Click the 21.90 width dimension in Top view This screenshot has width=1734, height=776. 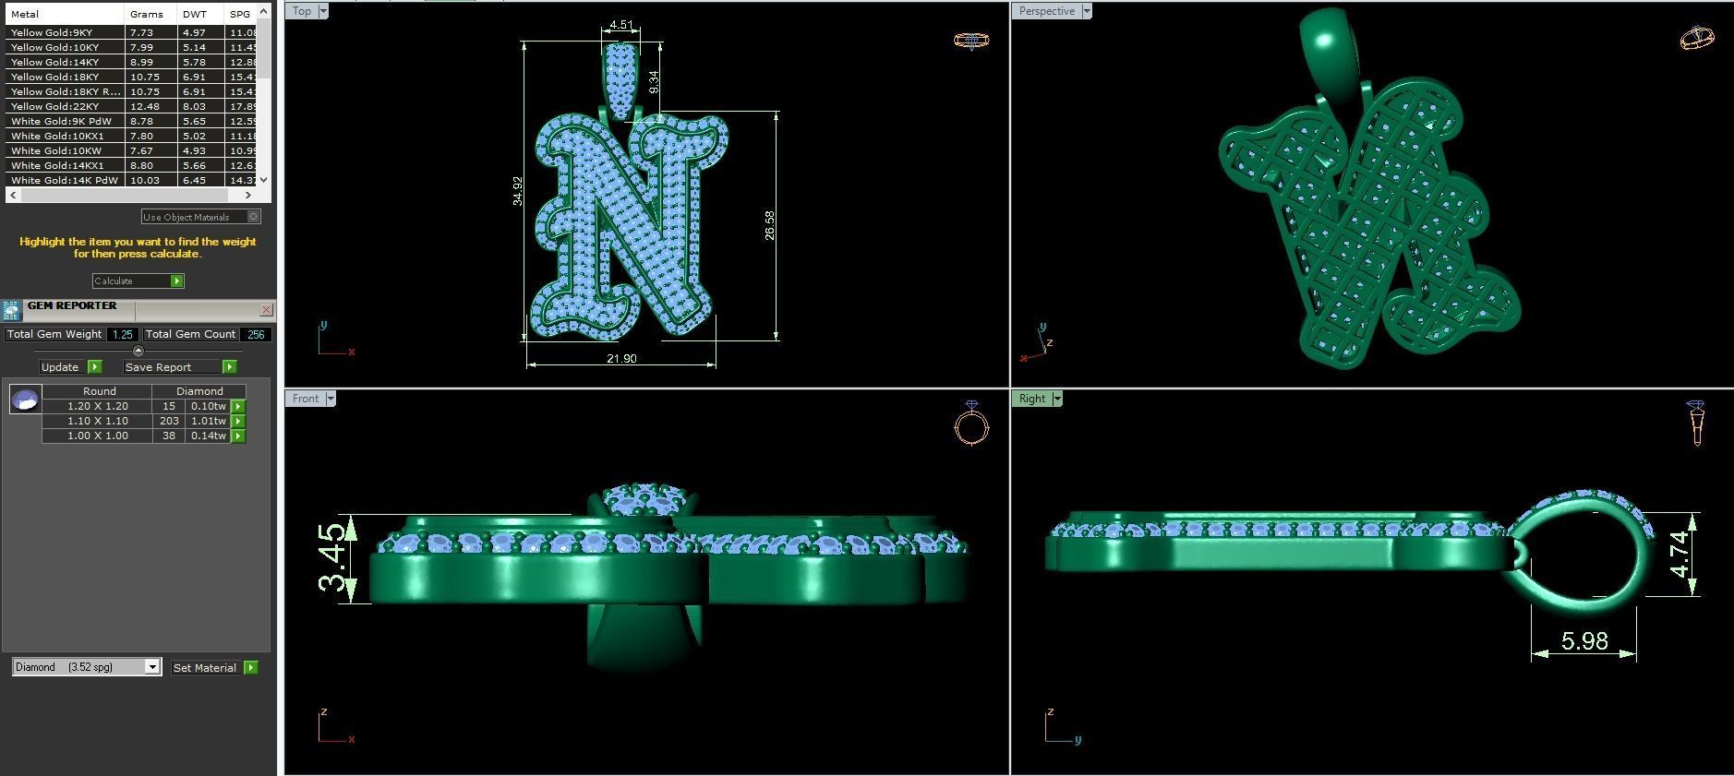(x=621, y=358)
